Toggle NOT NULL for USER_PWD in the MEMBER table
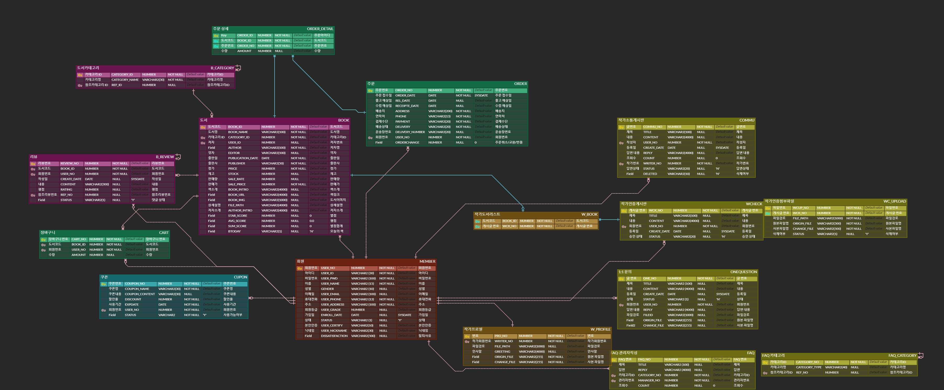This screenshot has width=944, height=390. pyautogui.click(x=386, y=278)
